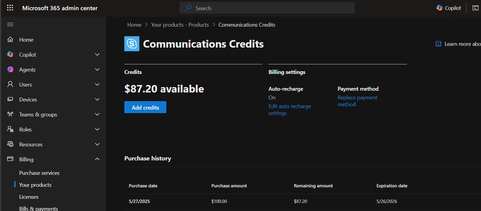Click the Devices icon in sidebar
The width and height of the screenshot is (481, 211).
[10, 99]
